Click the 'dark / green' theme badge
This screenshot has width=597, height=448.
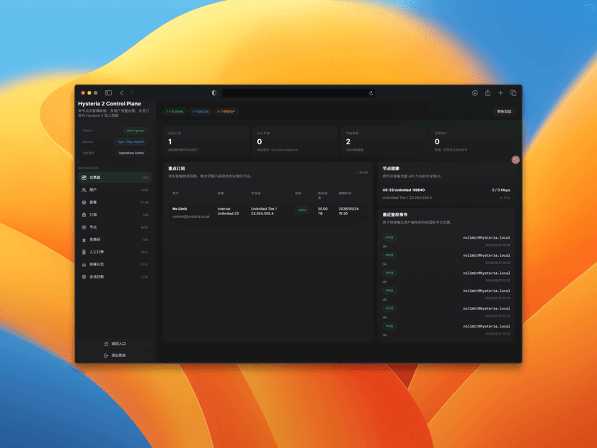coord(135,131)
